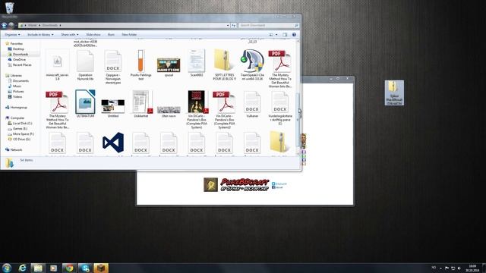Open the Minecraft block taskbar icon
Screen dimensions: 486x273
tap(101, 268)
